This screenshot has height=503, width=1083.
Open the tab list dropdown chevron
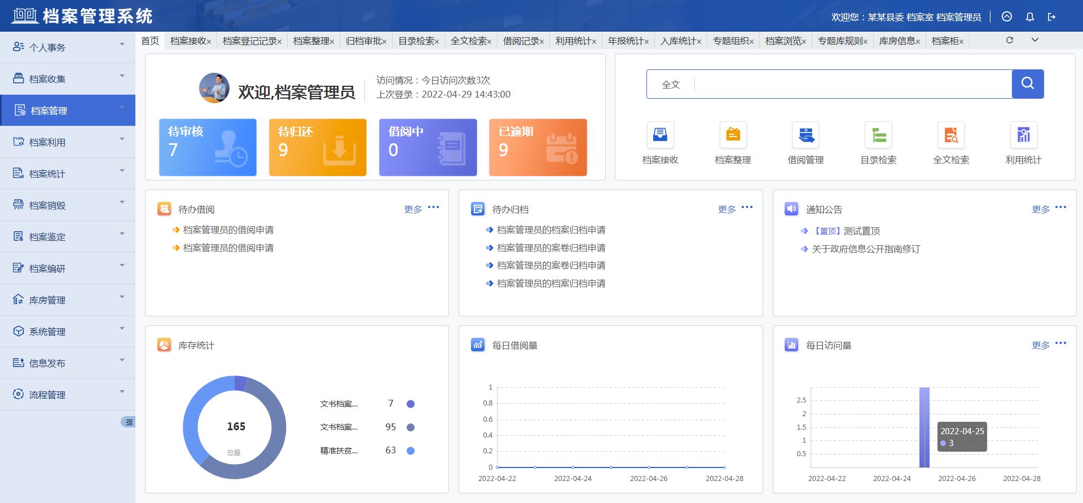tap(1034, 40)
